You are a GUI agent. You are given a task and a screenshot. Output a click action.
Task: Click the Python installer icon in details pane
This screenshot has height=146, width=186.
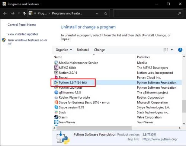point(63,138)
